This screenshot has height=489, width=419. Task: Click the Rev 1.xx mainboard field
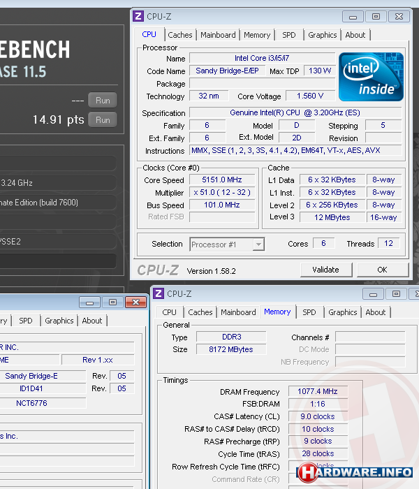tap(98, 360)
